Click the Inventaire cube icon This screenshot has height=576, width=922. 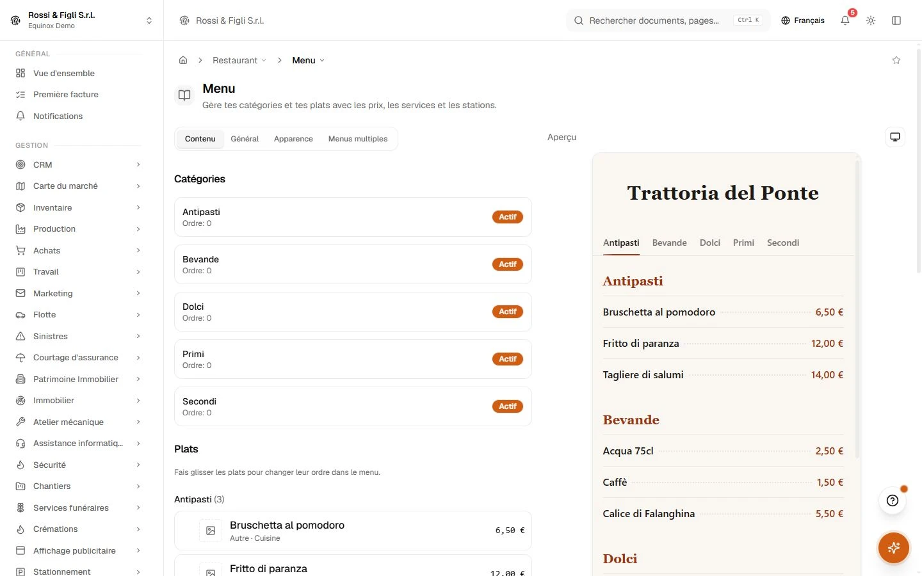click(20, 207)
